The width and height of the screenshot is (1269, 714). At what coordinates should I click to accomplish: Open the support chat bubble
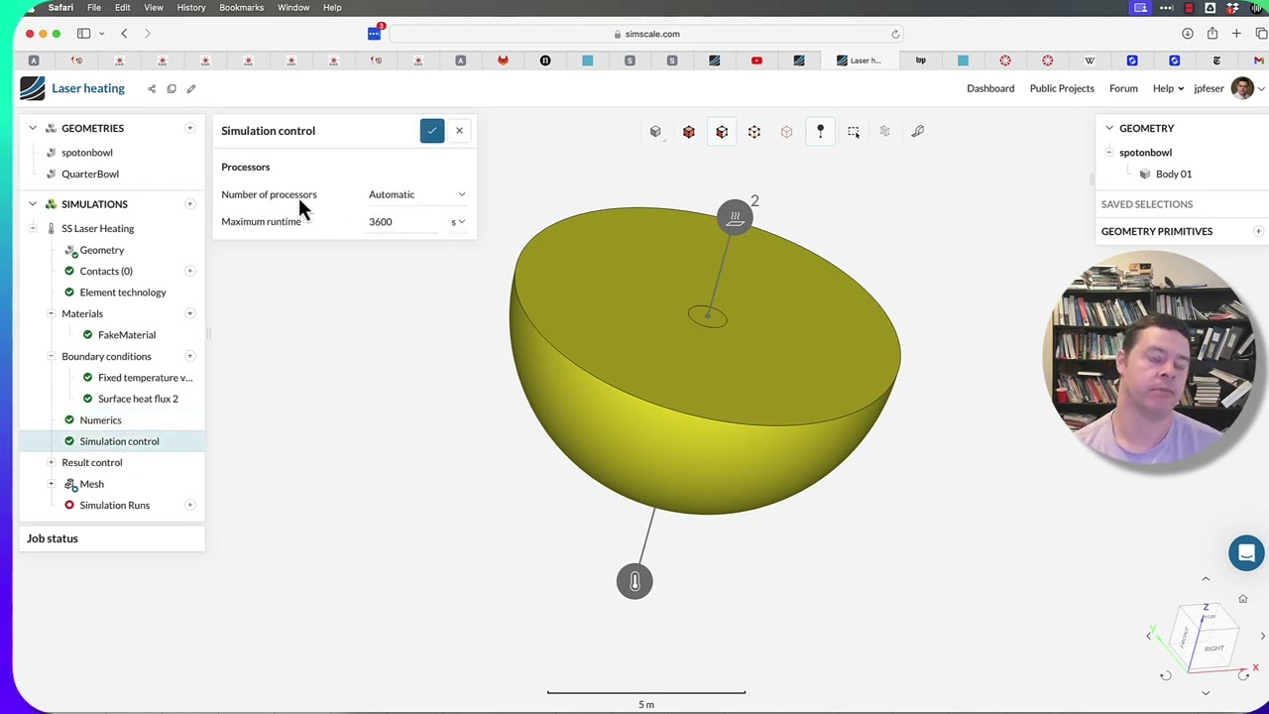click(x=1246, y=553)
